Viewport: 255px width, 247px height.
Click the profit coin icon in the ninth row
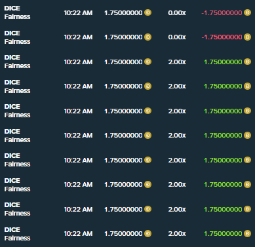click(x=247, y=209)
